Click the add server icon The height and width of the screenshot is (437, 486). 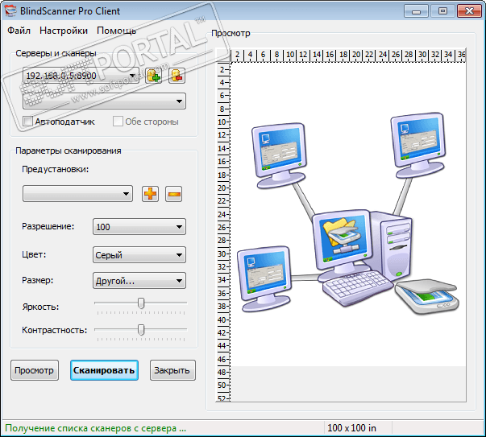153,76
